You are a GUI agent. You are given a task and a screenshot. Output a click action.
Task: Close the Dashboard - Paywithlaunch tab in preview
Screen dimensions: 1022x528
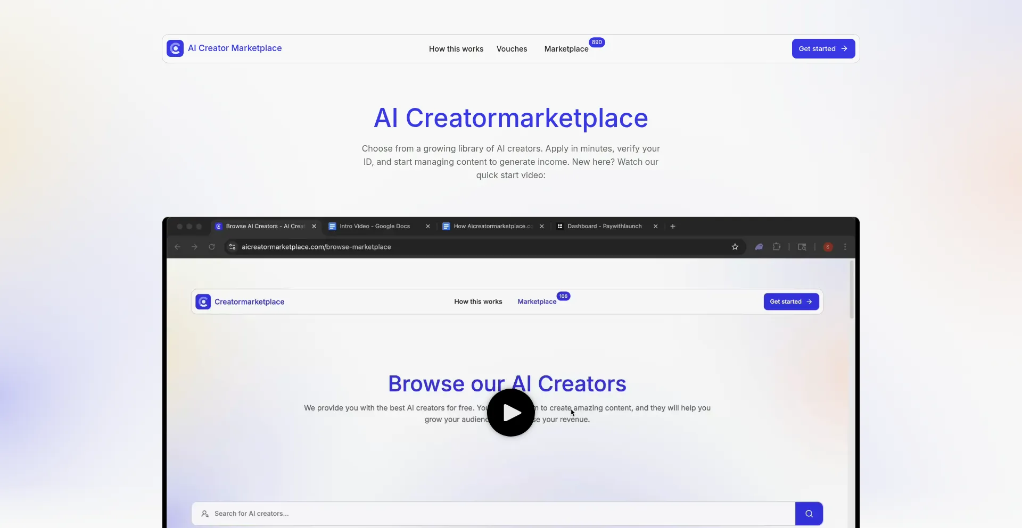point(656,226)
